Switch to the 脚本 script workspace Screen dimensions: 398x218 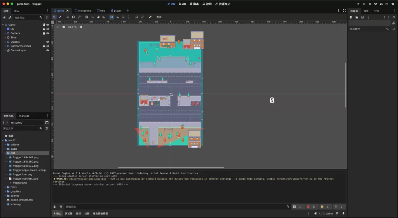coord(194,4)
